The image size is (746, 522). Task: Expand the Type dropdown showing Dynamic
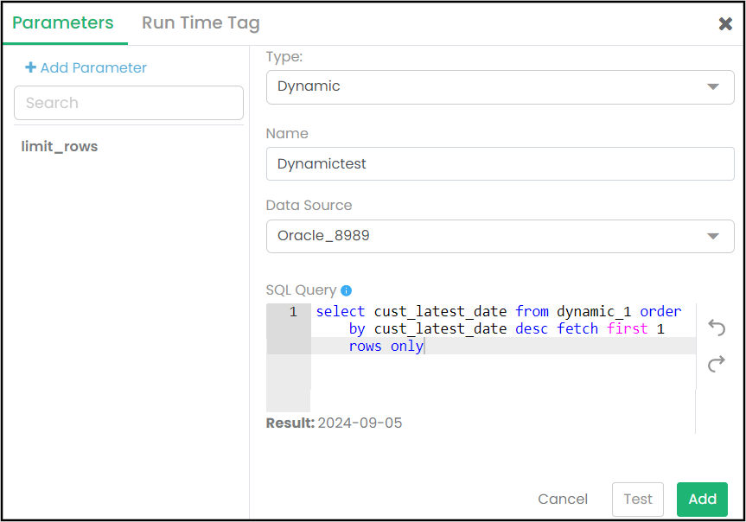point(500,86)
